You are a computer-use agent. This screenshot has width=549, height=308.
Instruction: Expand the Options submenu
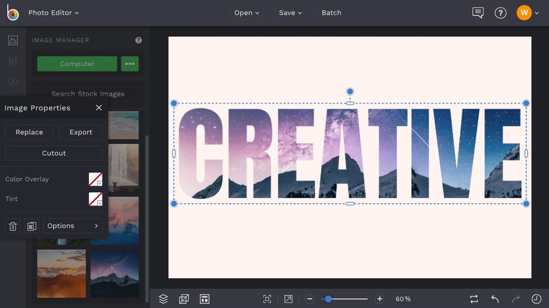click(73, 226)
